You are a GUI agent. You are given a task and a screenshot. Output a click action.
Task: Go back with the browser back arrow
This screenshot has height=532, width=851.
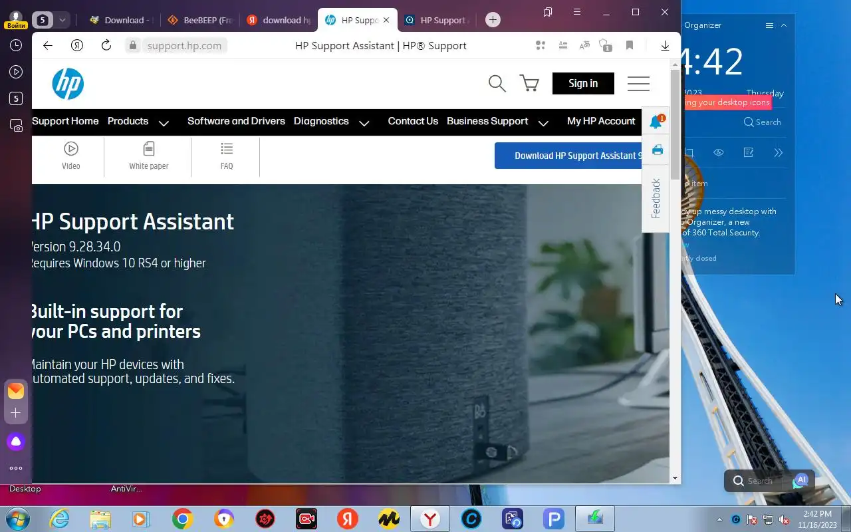pyautogui.click(x=47, y=45)
